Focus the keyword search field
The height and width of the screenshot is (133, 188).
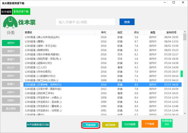pyautogui.click(x=85, y=22)
